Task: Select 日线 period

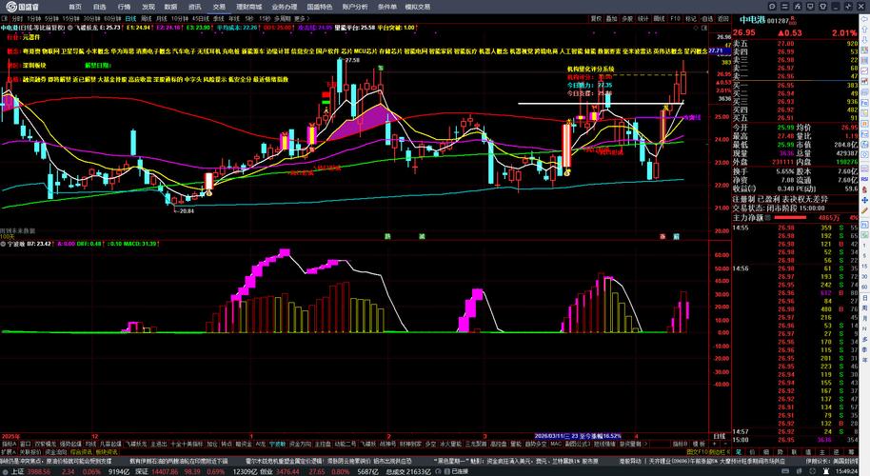Action: [x=131, y=18]
